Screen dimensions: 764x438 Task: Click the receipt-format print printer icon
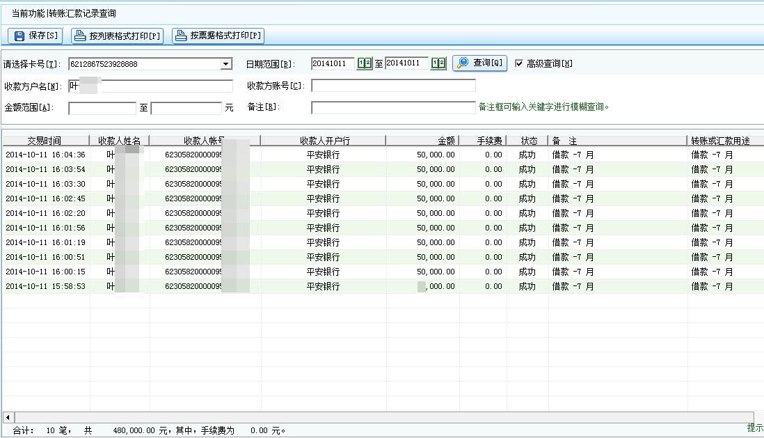181,36
